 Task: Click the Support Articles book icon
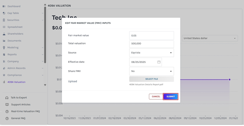click(7, 104)
